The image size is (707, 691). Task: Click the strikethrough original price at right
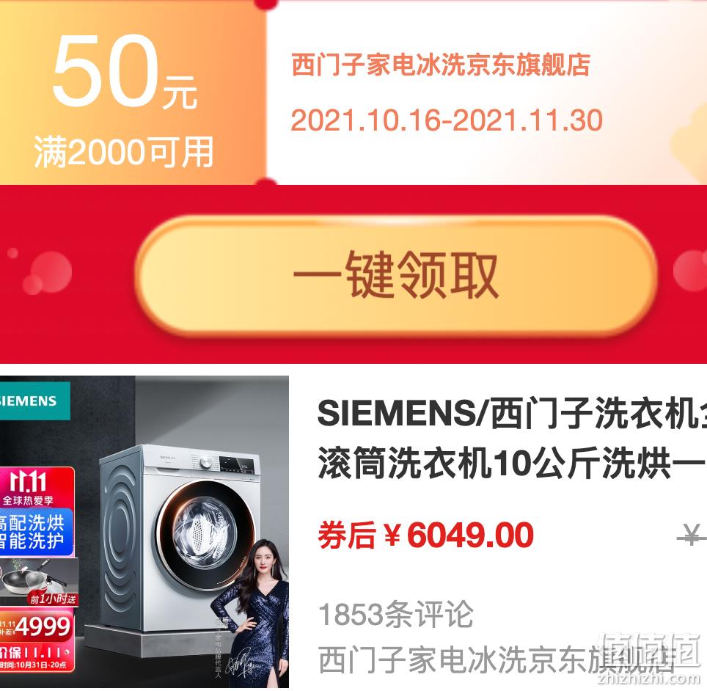[692, 537]
